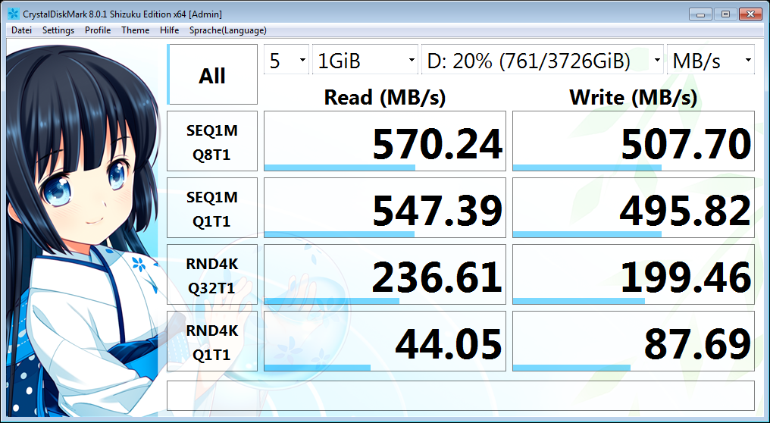Click the empty comment field at bottom

(461, 396)
